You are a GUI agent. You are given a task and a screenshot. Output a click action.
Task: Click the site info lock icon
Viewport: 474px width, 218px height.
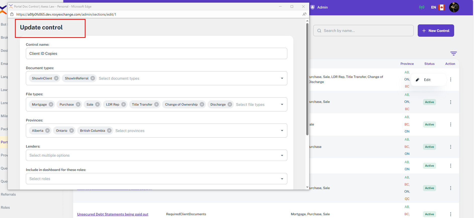(12, 14)
